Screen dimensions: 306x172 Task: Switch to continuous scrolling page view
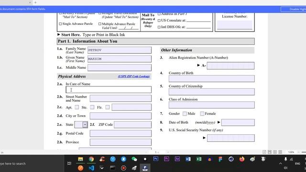coord(270,152)
